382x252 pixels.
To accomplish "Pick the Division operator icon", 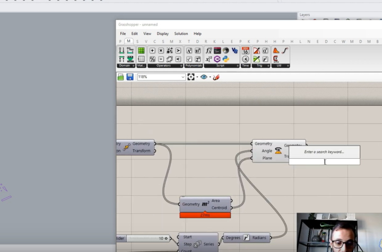I will coord(152,59).
